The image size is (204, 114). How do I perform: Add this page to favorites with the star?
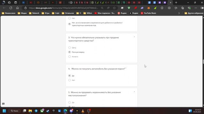114,8
